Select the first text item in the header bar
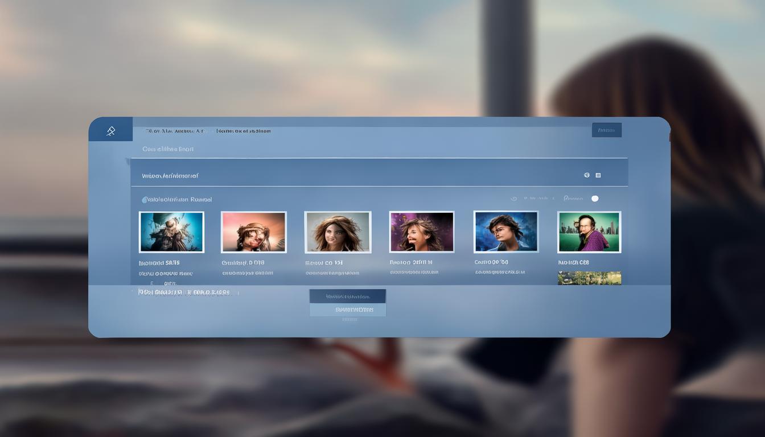The width and height of the screenshot is (765, 437). tap(174, 131)
